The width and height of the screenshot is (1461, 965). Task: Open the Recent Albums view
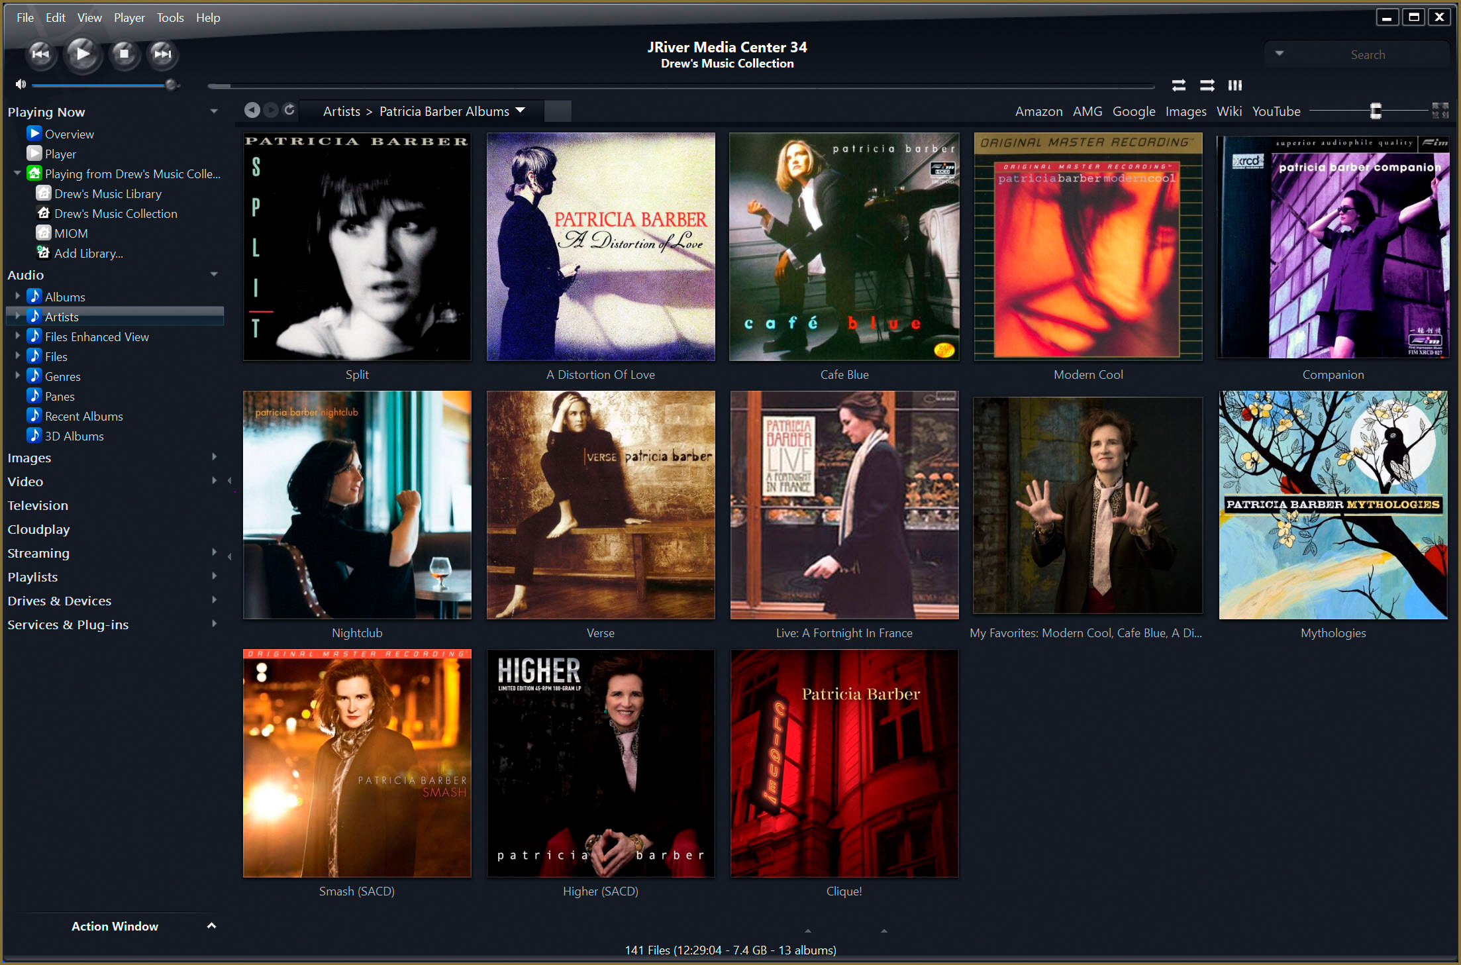point(84,416)
